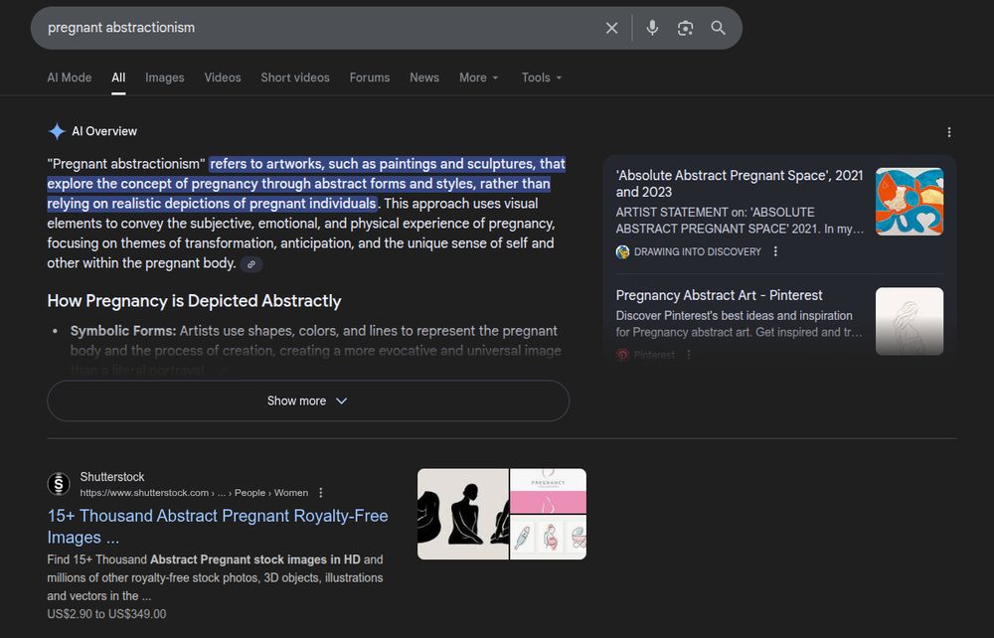Click into the 'pregnant abstractionism' search field
Viewport: 994px width, 638px height.
click(x=317, y=28)
